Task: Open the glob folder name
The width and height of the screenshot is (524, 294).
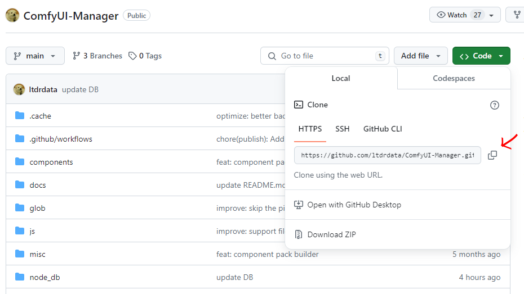Action: (x=37, y=208)
